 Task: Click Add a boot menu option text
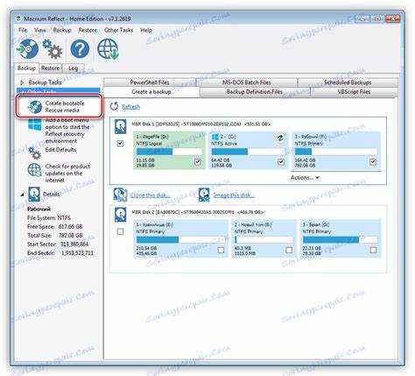click(67, 131)
